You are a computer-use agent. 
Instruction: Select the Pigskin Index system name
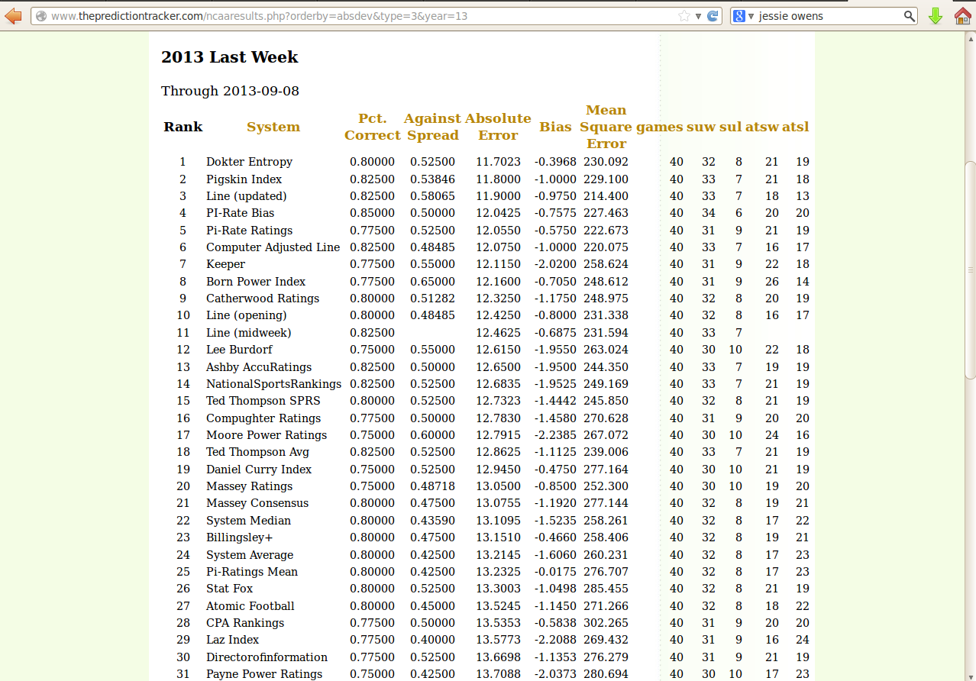click(244, 179)
